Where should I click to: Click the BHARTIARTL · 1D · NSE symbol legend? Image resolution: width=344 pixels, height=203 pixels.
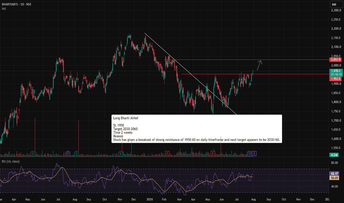(17, 4)
